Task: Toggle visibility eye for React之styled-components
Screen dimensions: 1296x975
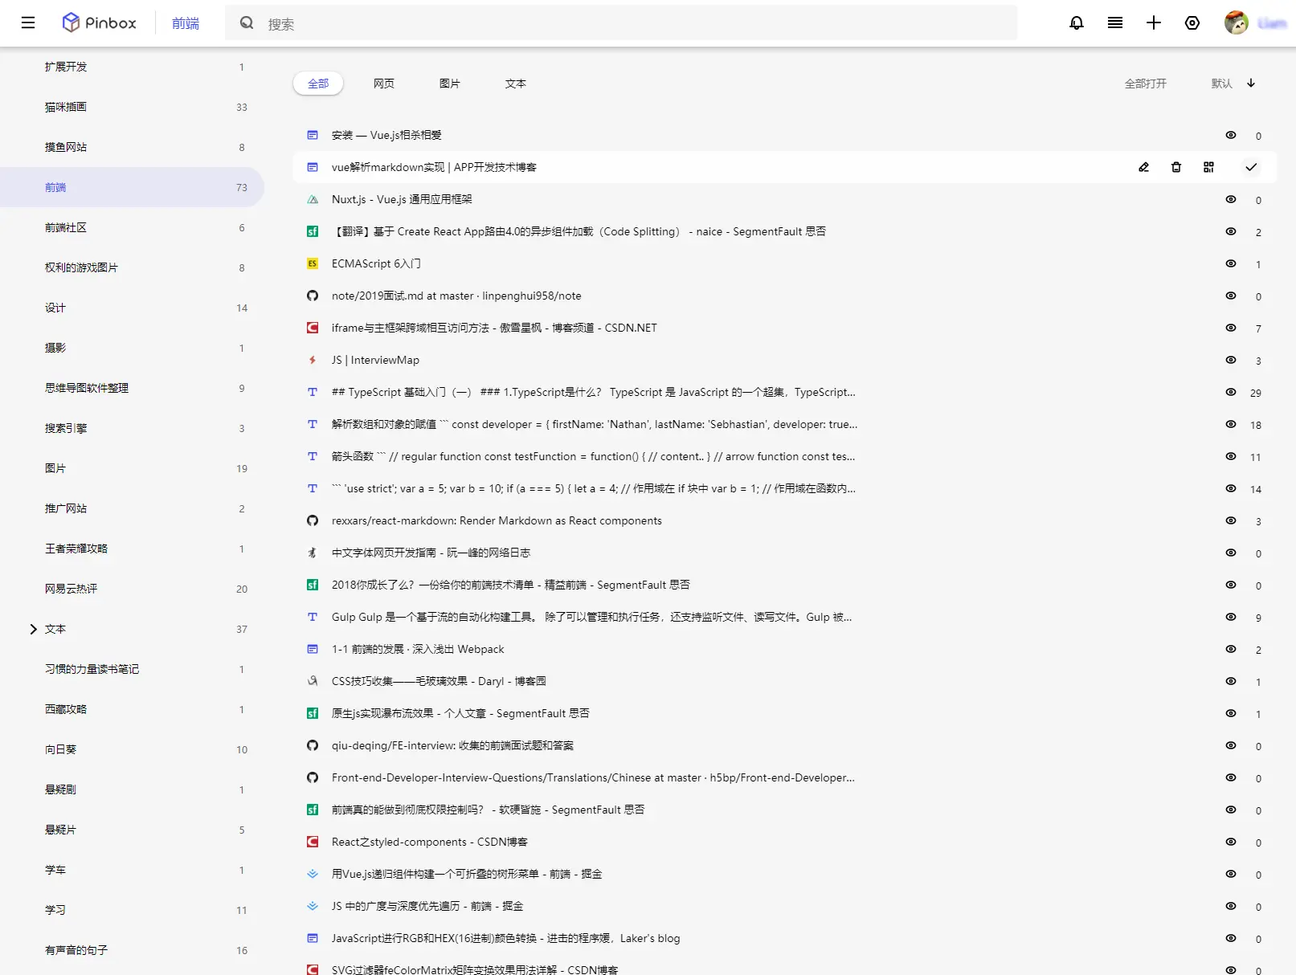Action: pos(1231,842)
